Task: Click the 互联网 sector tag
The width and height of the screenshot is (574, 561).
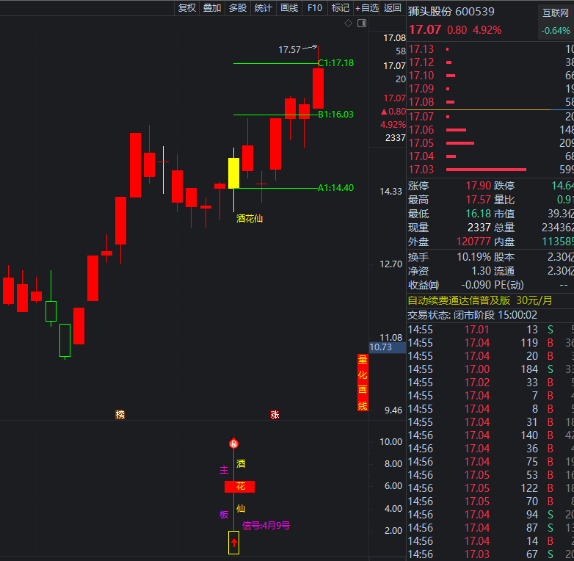Action: point(556,12)
